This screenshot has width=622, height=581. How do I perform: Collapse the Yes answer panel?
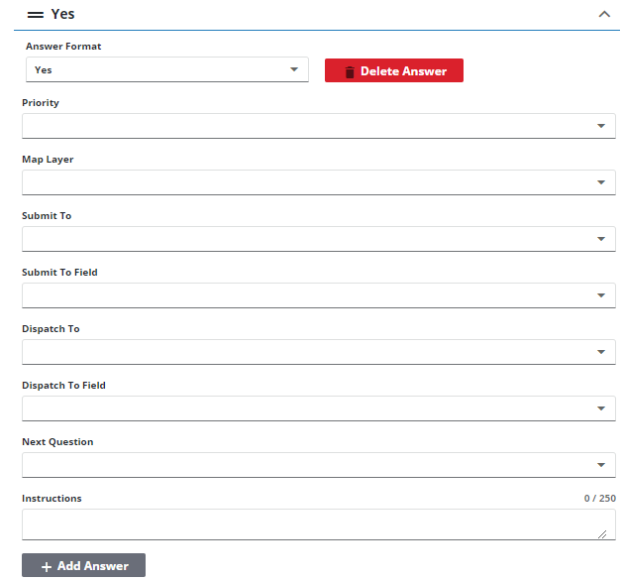pyautogui.click(x=603, y=15)
